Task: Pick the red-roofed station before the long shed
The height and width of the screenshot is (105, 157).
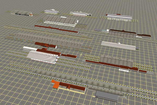Action: (46, 45)
